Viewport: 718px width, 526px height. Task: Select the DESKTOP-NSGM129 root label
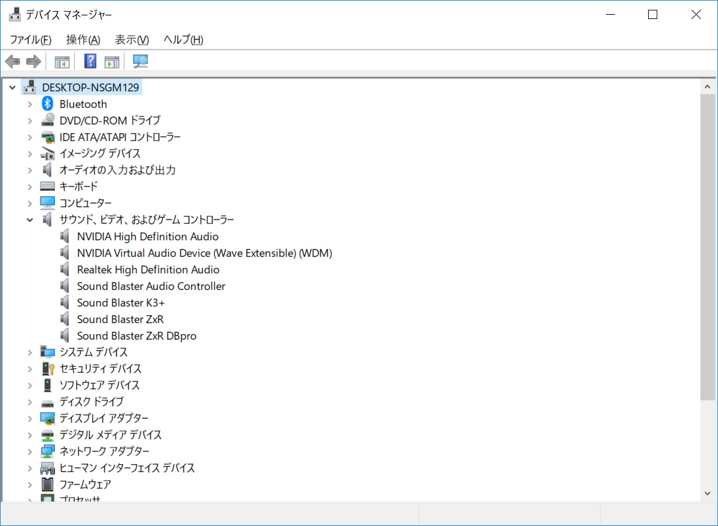[x=90, y=87]
